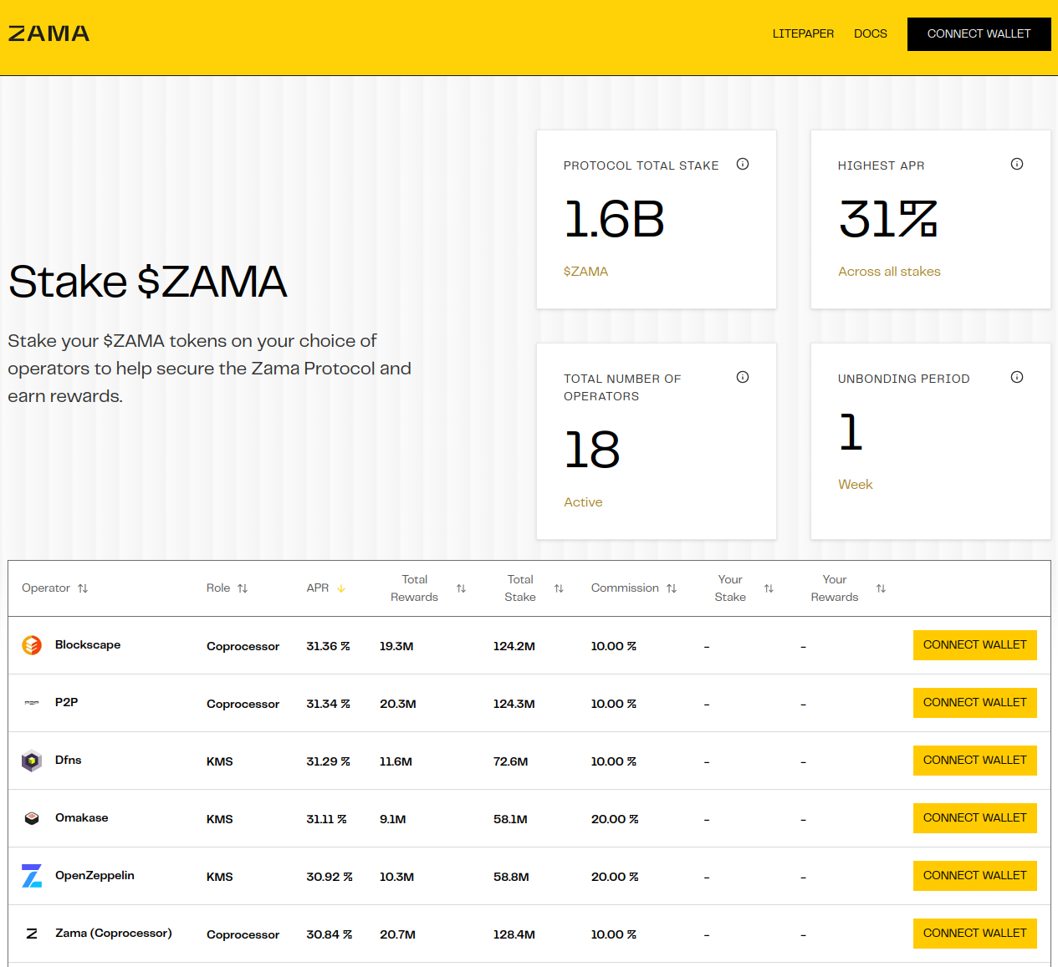1058x967 pixels.
Task: Connect wallet for Blockscape row
Action: coord(974,645)
